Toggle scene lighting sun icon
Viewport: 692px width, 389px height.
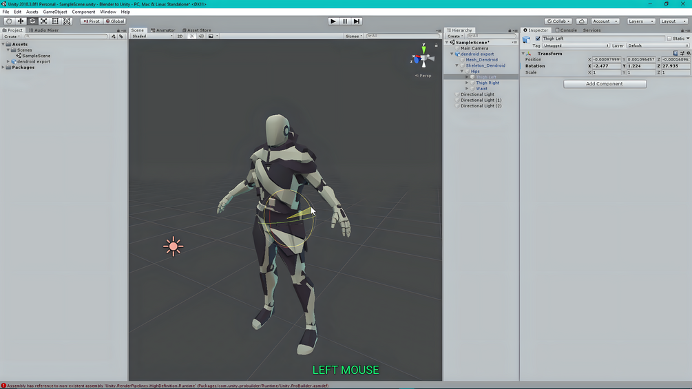pyautogui.click(x=191, y=36)
